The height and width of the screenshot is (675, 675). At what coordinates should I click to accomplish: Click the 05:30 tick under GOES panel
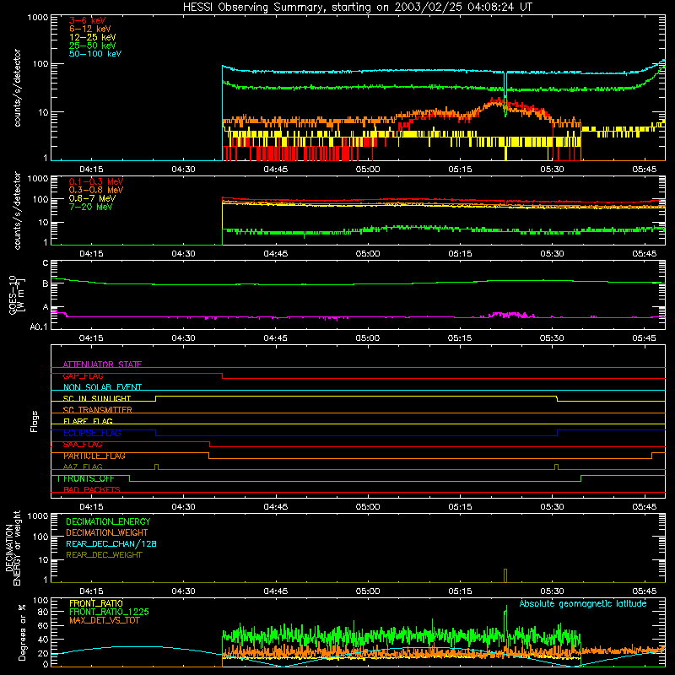[x=552, y=338]
